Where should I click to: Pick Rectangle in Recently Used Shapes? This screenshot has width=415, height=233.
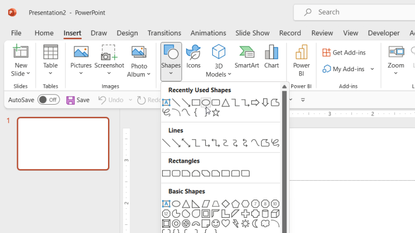coord(196,102)
